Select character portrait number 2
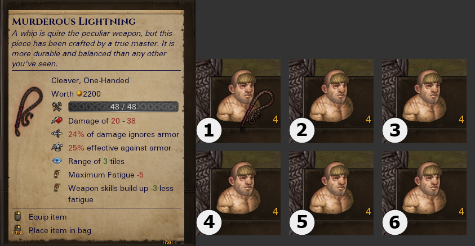 (331, 101)
